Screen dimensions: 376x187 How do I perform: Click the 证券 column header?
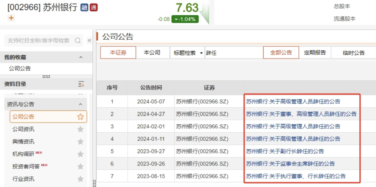tap(209, 88)
